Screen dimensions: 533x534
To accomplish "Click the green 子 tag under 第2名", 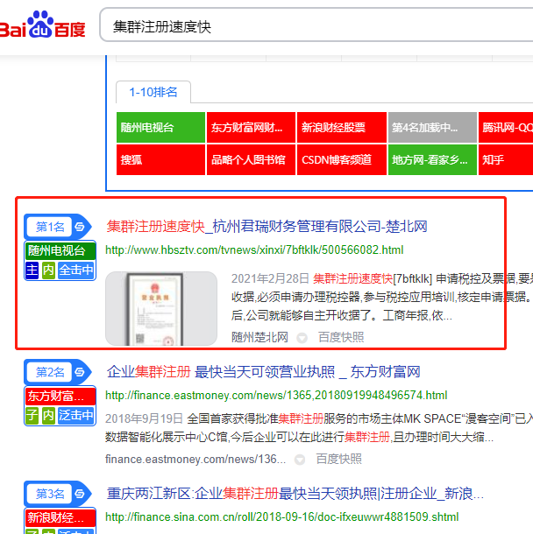I will coord(32,416).
